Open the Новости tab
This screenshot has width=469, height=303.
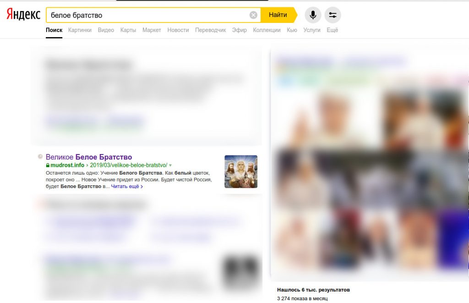[x=178, y=30]
